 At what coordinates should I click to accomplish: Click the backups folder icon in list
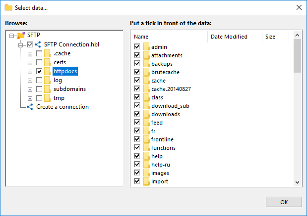point(146,64)
